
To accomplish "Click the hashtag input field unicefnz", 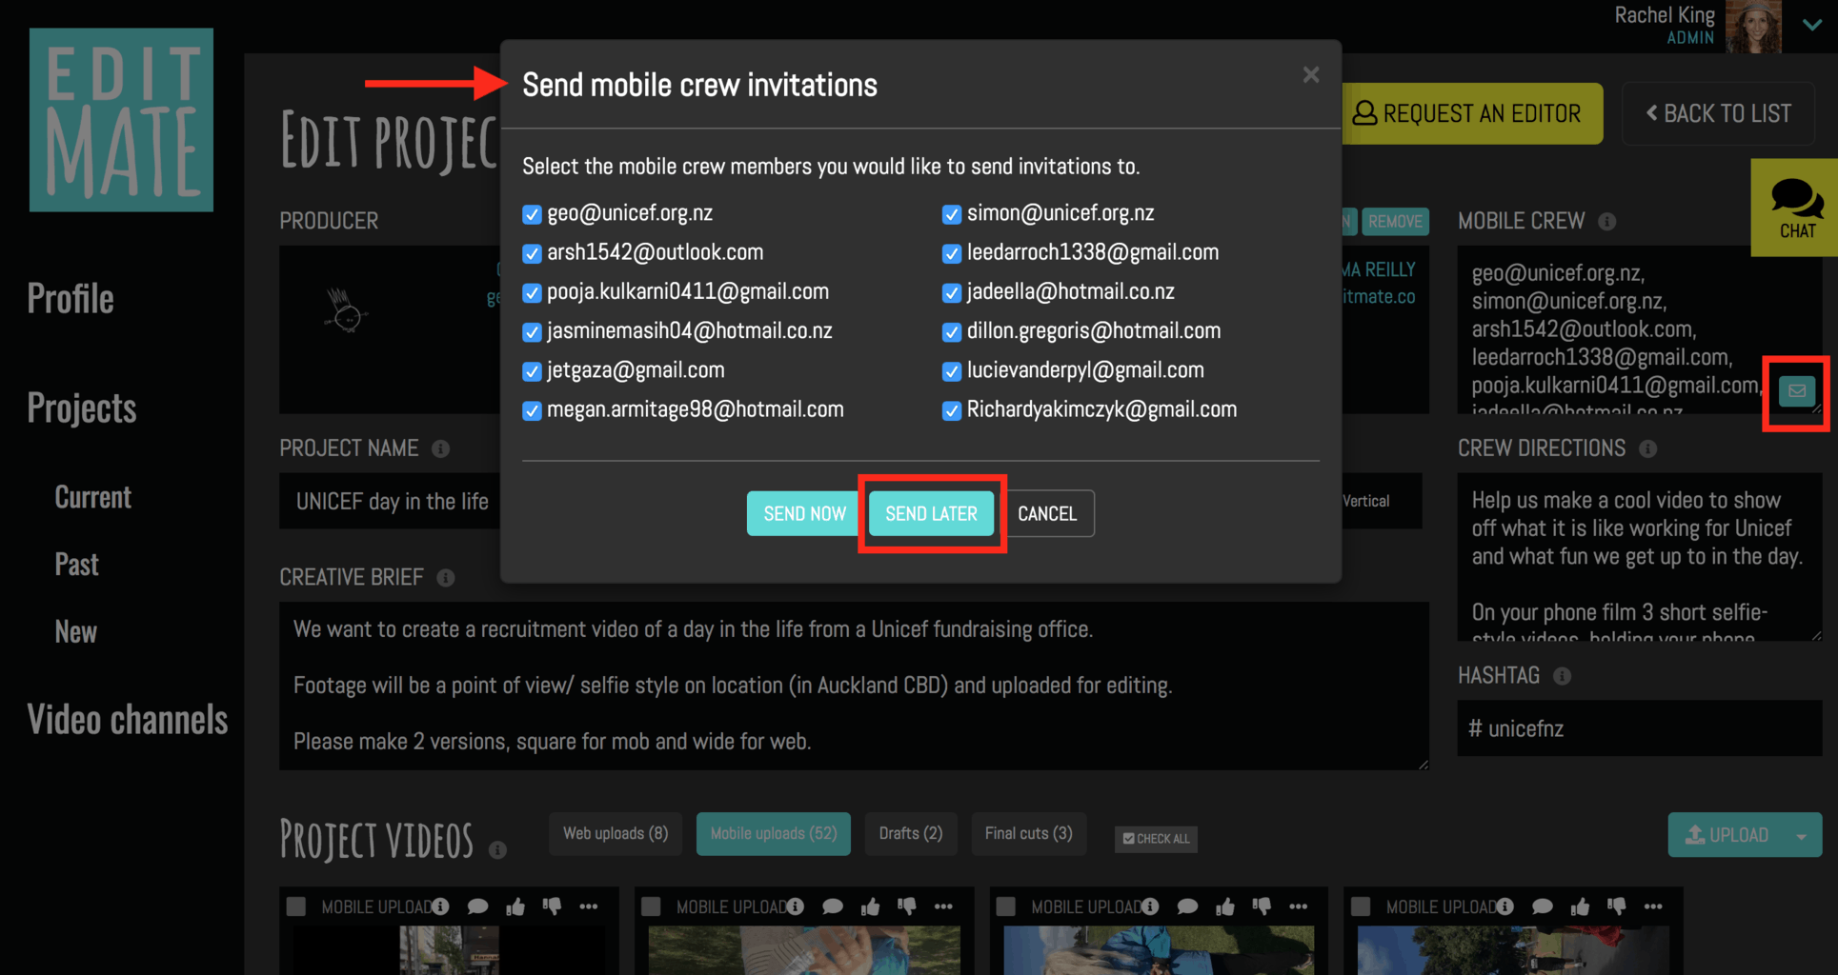I will coord(1640,729).
